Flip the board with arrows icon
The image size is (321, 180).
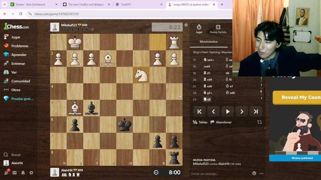point(260,122)
